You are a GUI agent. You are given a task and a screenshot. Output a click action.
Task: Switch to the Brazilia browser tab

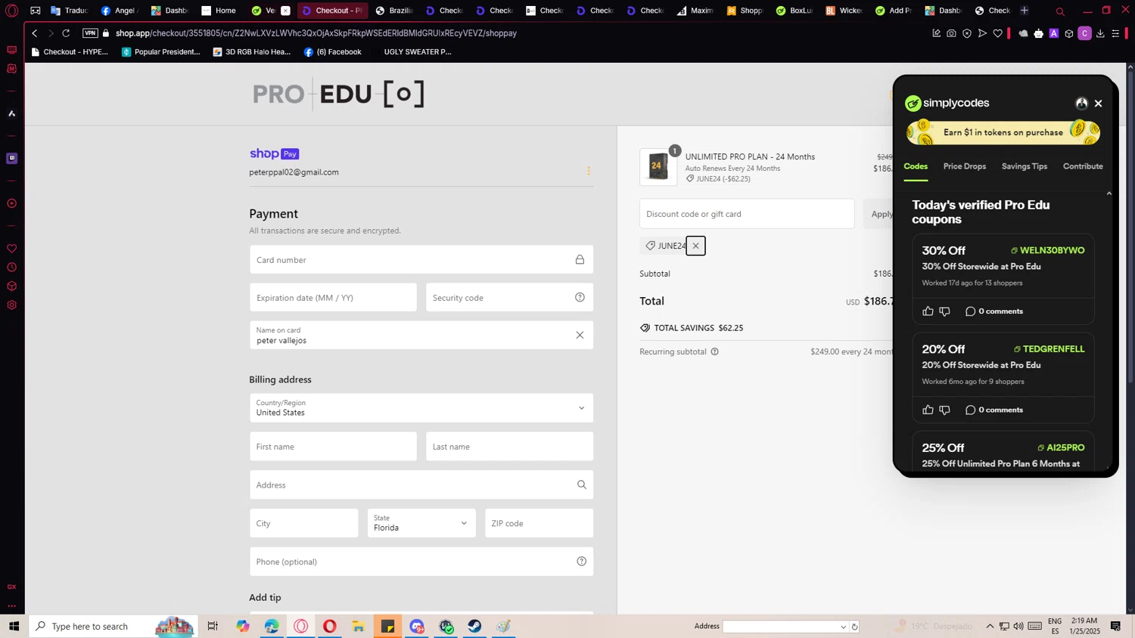(394, 11)
